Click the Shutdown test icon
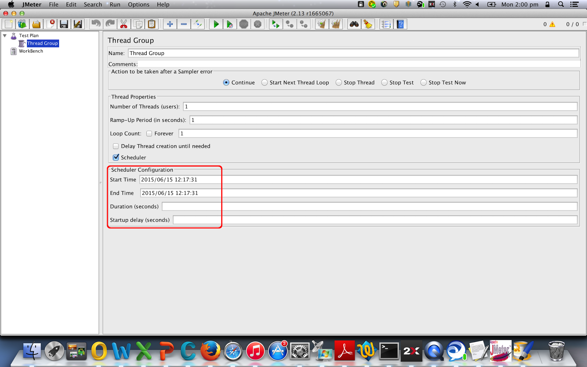Screen dimensions: 587x367 258,24
